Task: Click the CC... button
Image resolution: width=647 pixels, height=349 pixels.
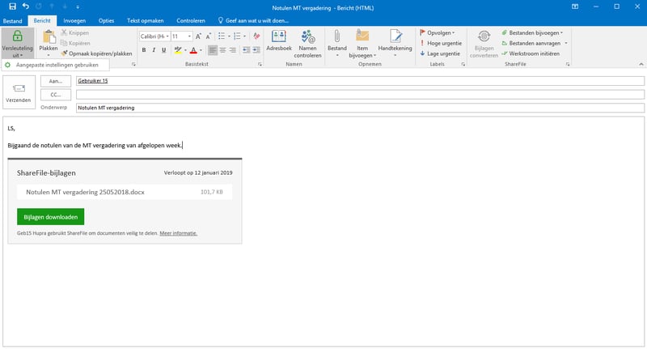Action: point(56,95)
